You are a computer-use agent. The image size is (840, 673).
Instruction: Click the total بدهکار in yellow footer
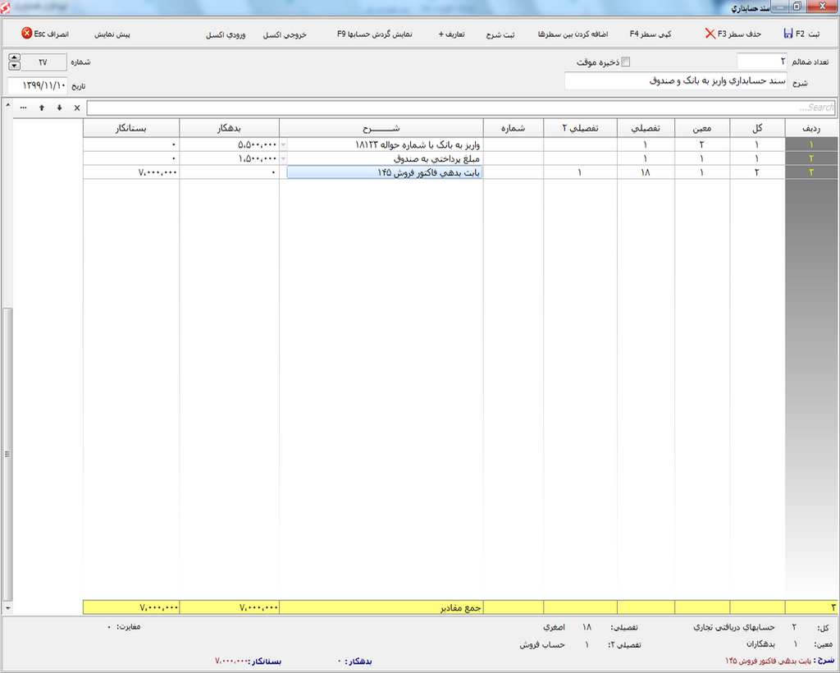click(x=230, y=607)
